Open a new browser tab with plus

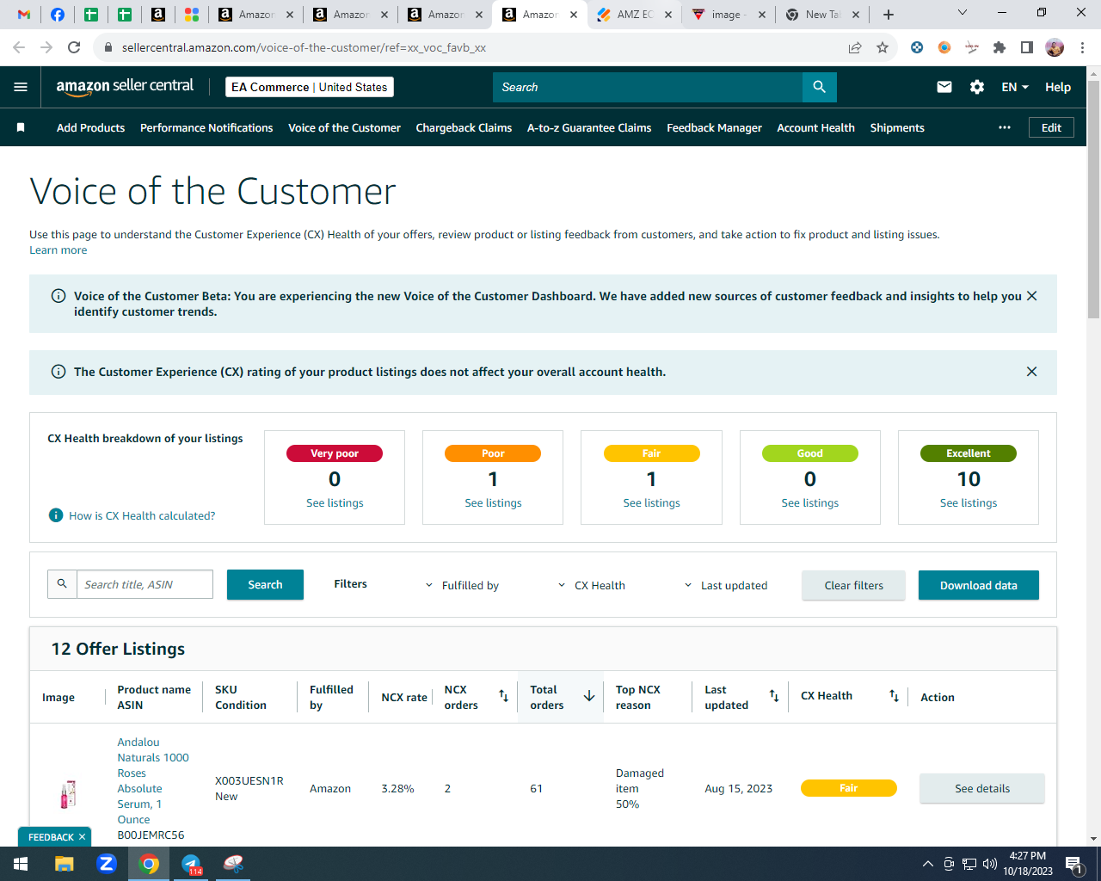tap(889, 15)
